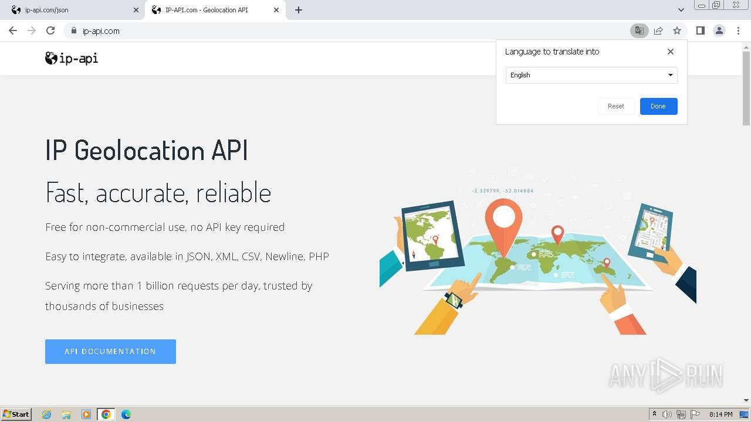The image size is (751, 422).
Task: Close the ip-api.com/json tab
Action: (136, 10)
